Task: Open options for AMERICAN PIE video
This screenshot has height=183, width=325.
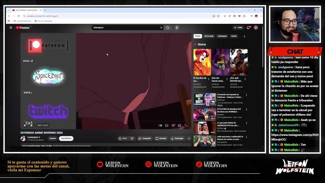Action: [x=246, y=123]
